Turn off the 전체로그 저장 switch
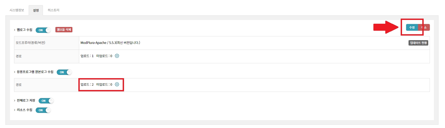This screenshot has height=128, width=445. tap(46, 101)
